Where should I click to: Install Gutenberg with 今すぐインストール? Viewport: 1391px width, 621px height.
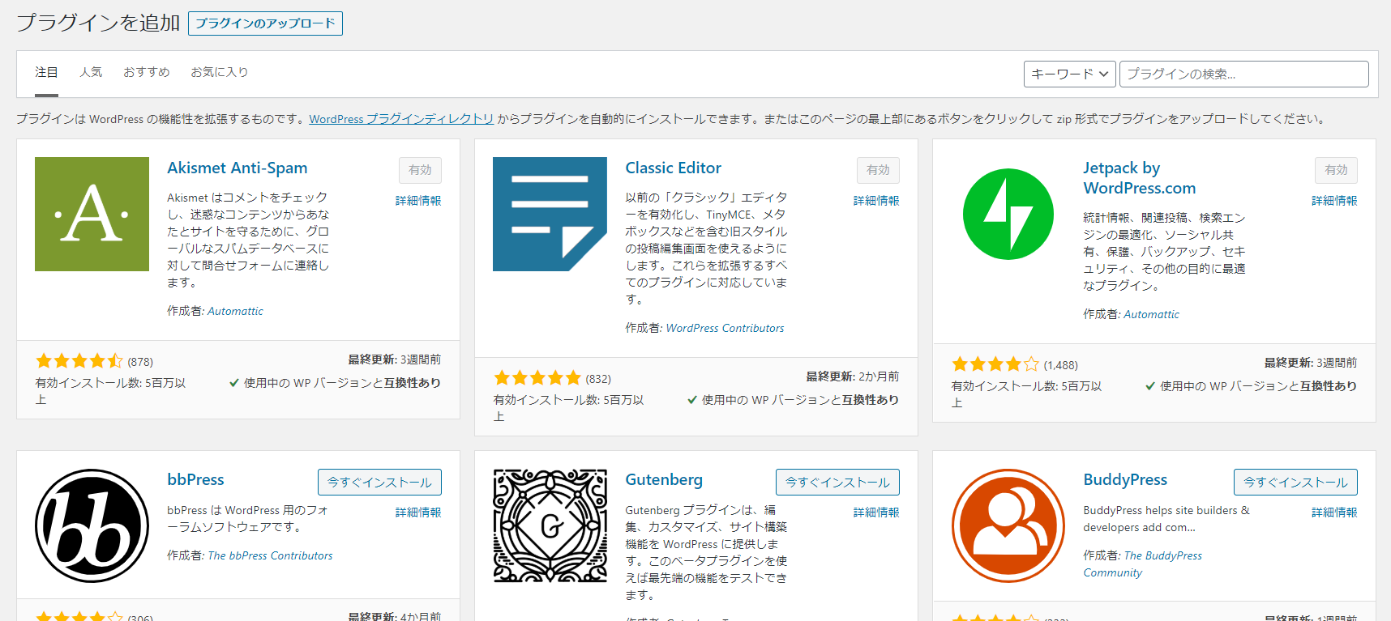pos(837,482)
